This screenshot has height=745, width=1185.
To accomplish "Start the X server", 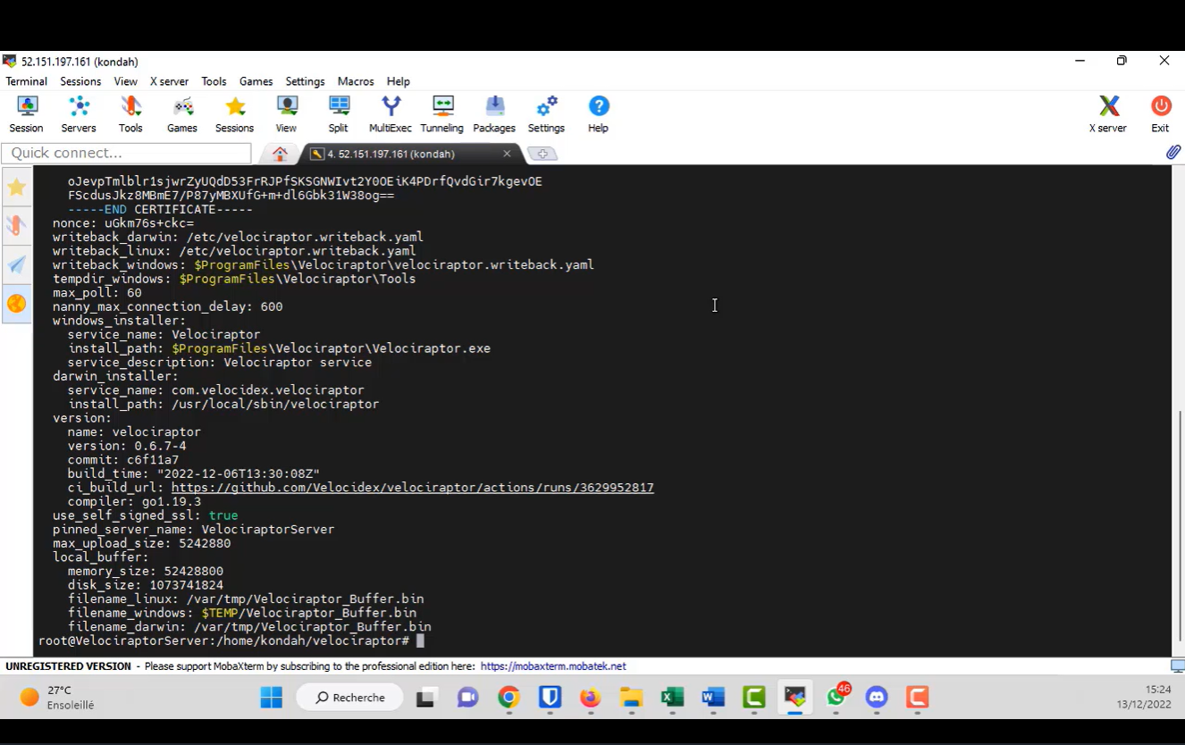I will 1107,113.
